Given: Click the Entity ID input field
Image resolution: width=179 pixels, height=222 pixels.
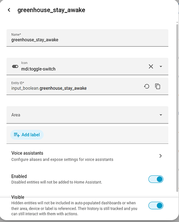Looking at the screenshot, I should pyautogui.click(x=74, y=87).
